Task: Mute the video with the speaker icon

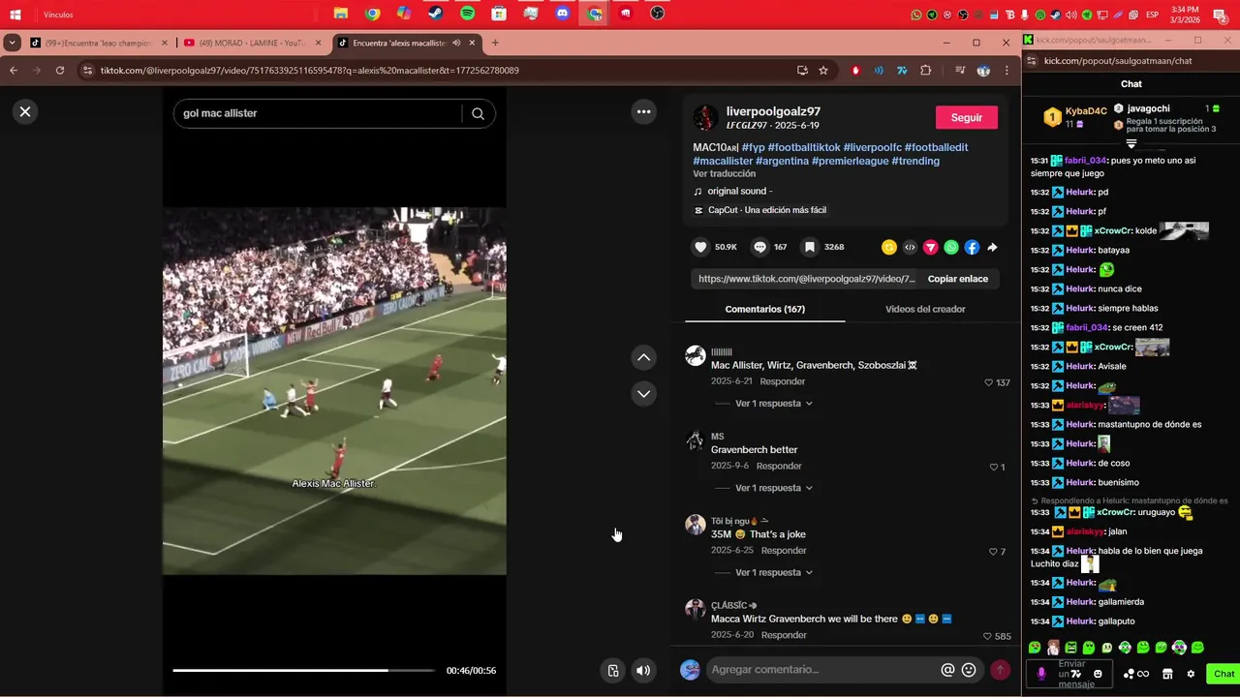Action: click(x=643, y=670)
